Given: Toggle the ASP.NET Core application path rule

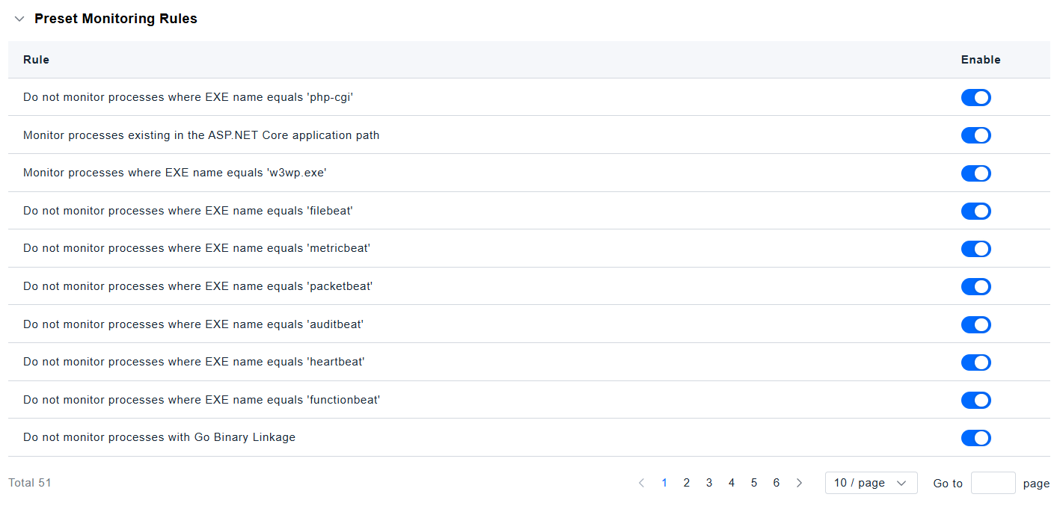Looking at the screenshot, I should pos(975,135).
